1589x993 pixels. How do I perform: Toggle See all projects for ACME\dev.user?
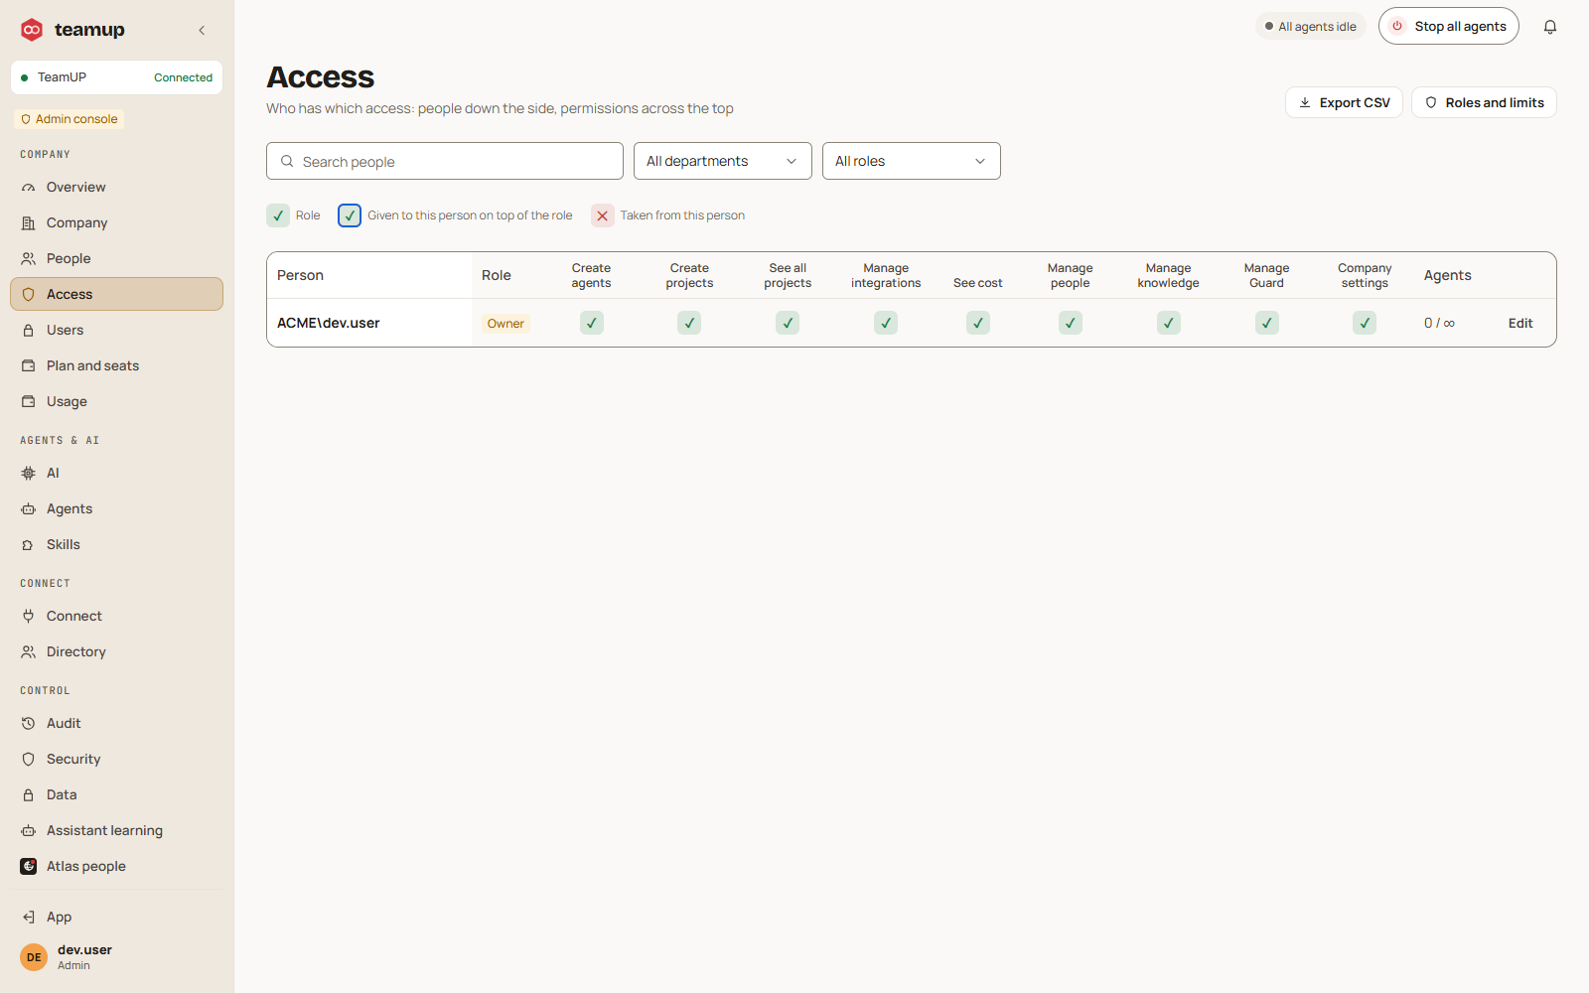(788, 323)
